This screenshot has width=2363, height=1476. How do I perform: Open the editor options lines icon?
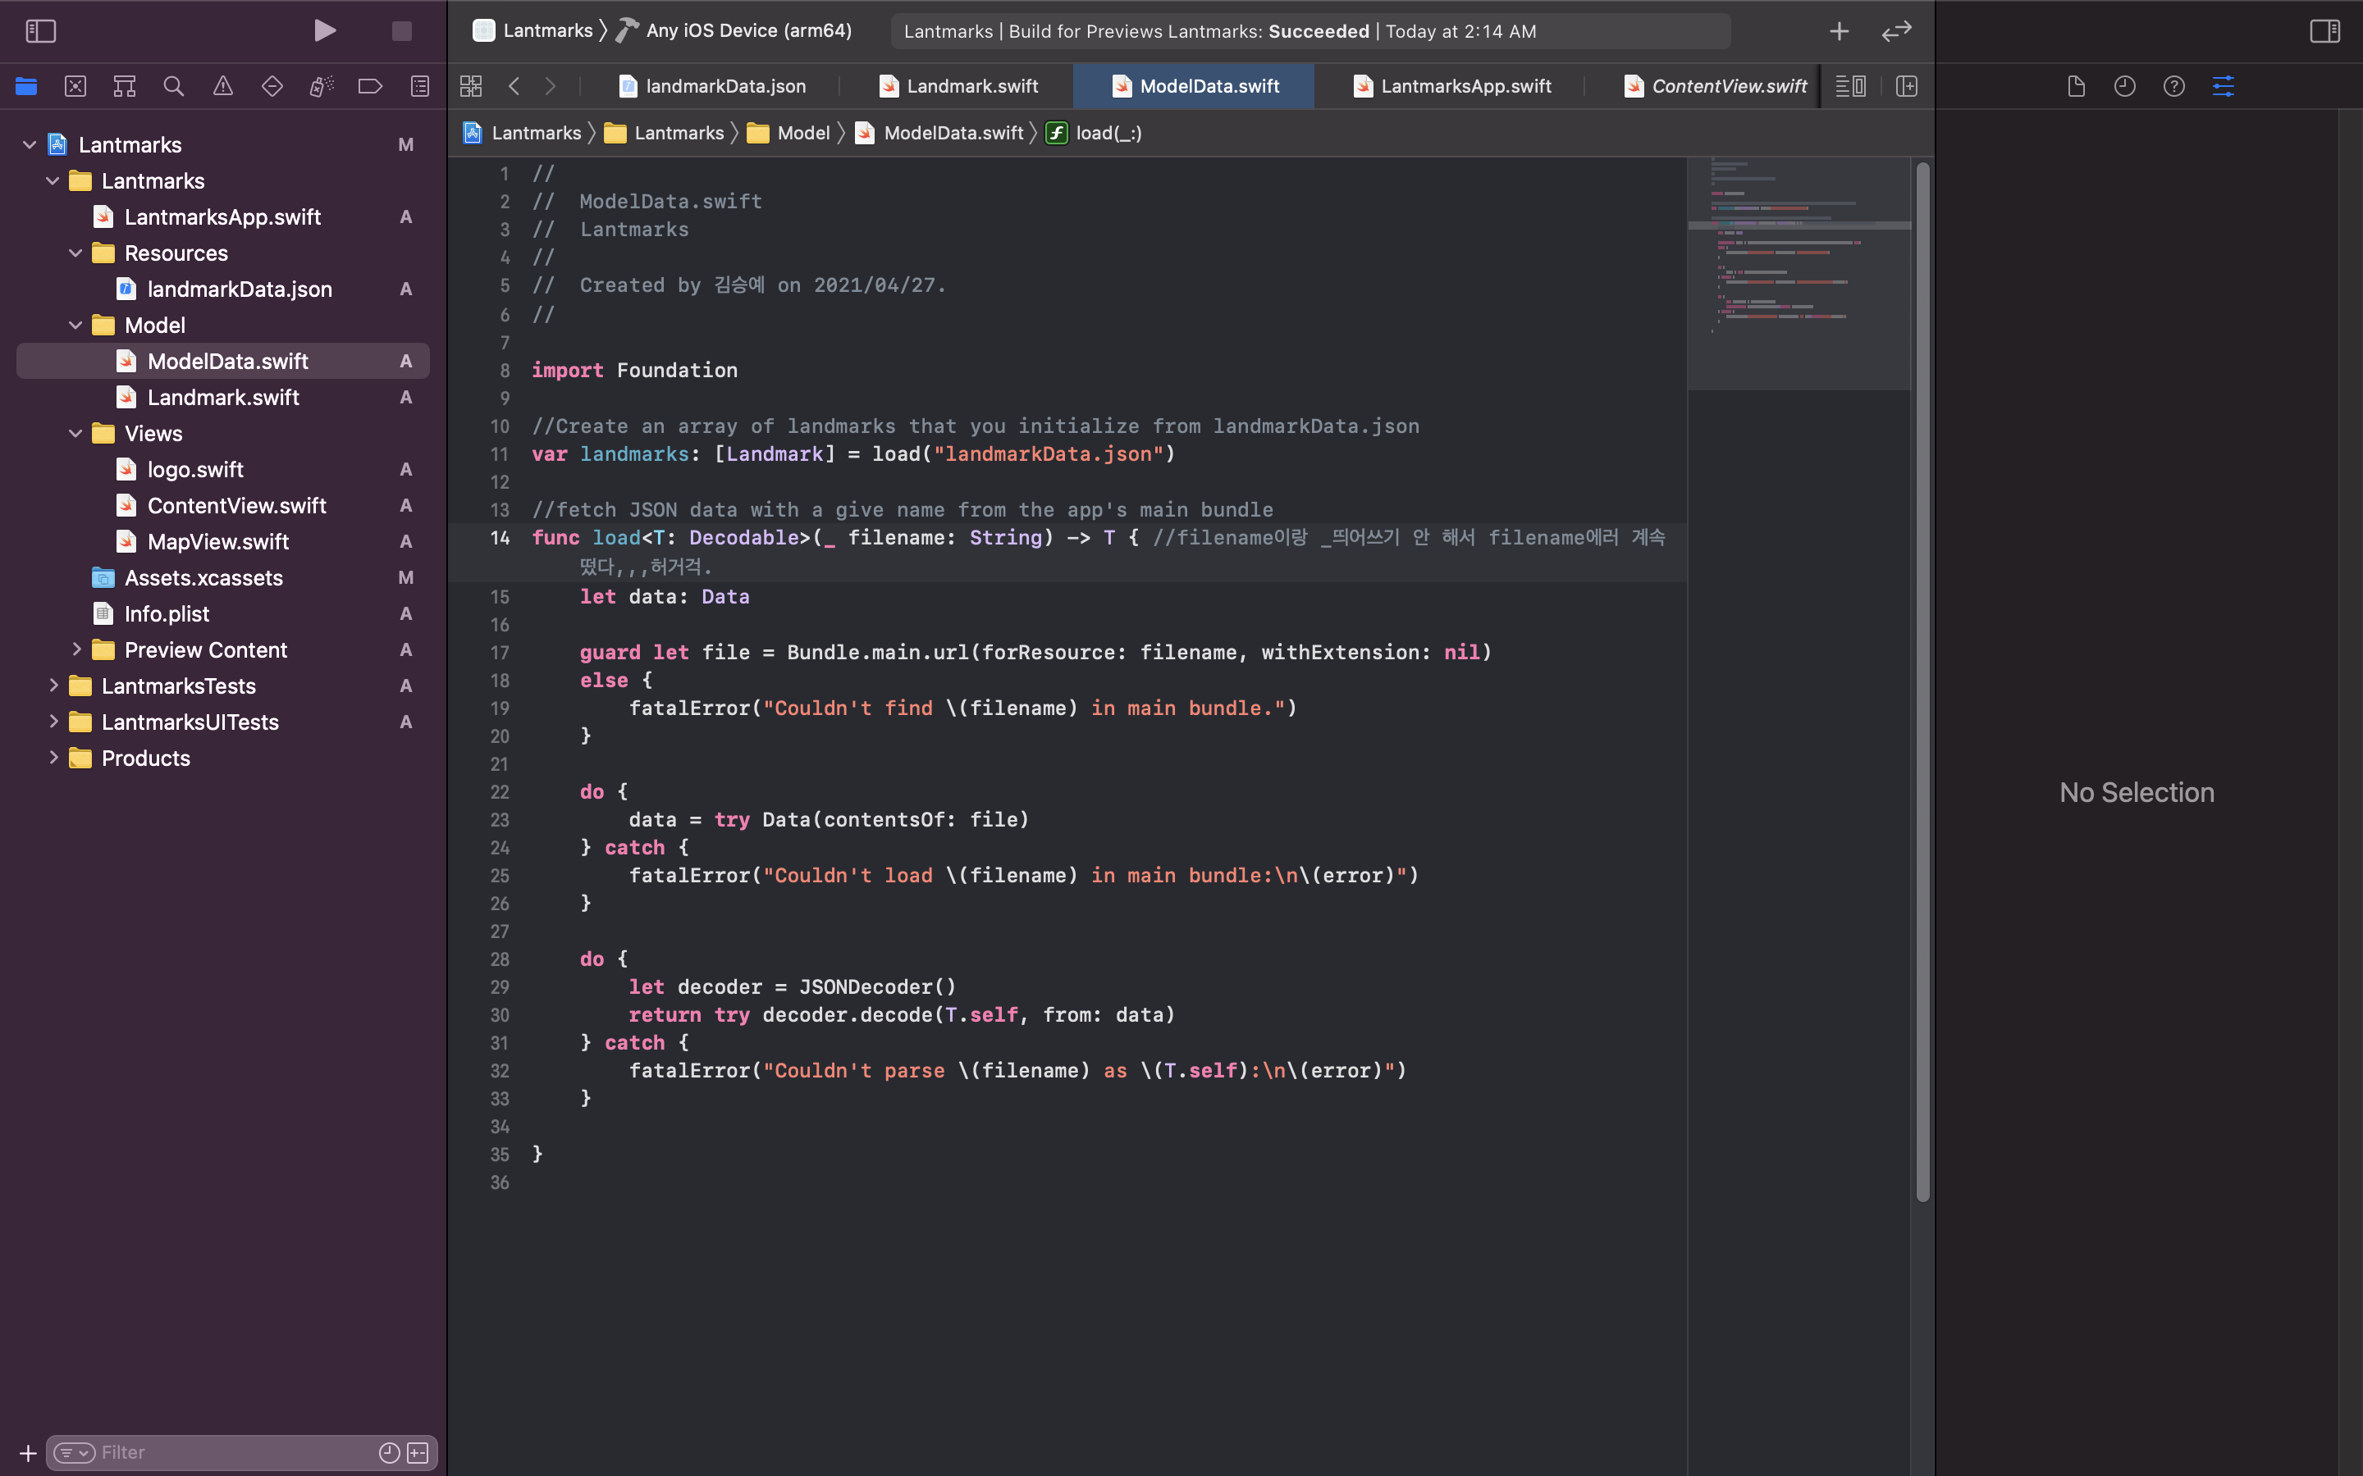pos(1850,86)
